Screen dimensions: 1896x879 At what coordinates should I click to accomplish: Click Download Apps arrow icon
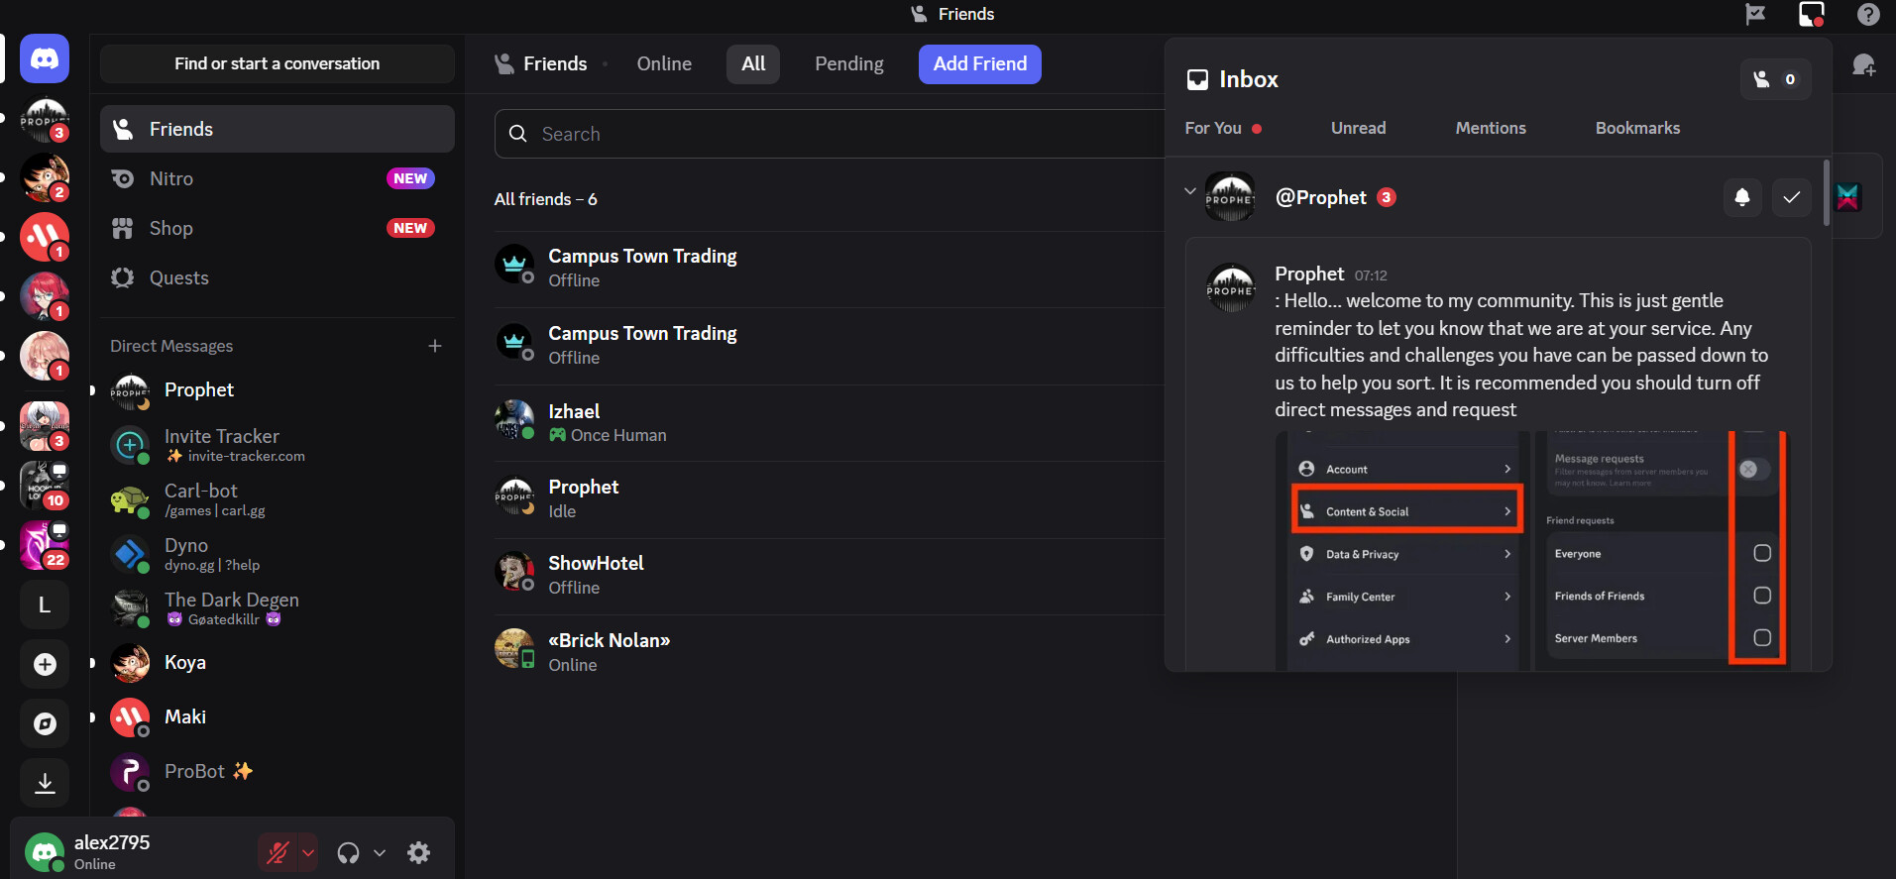45,783
